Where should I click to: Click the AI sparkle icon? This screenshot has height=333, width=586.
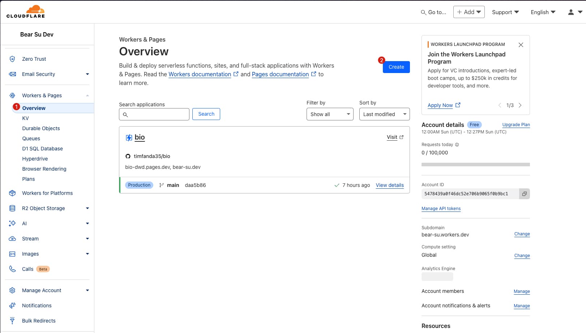coord(12,223)
